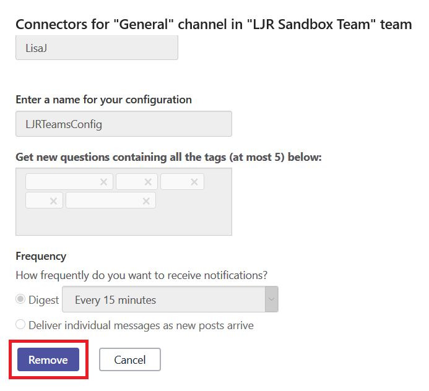The width and height of the screenshot is (429, 391).
Task: Remove the last tag in top row
Action: [x=194, y=182]
